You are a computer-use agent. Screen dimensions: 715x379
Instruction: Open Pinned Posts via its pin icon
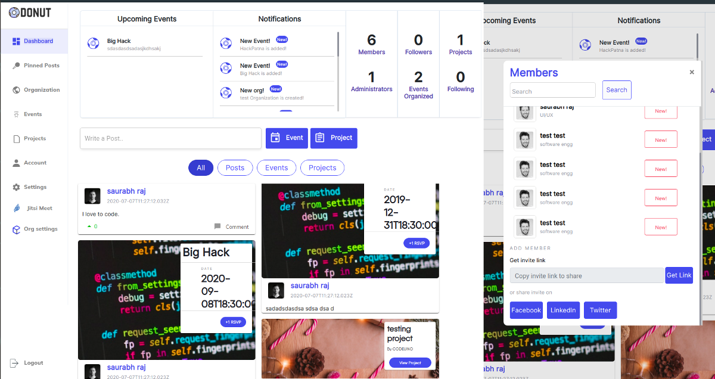click(x=17, y=66)
